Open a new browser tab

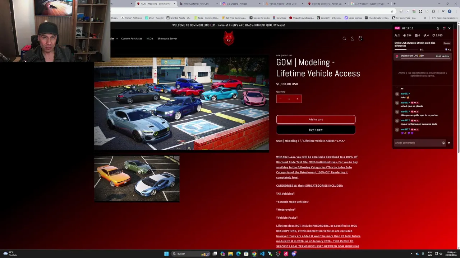[x=394, y=4]
